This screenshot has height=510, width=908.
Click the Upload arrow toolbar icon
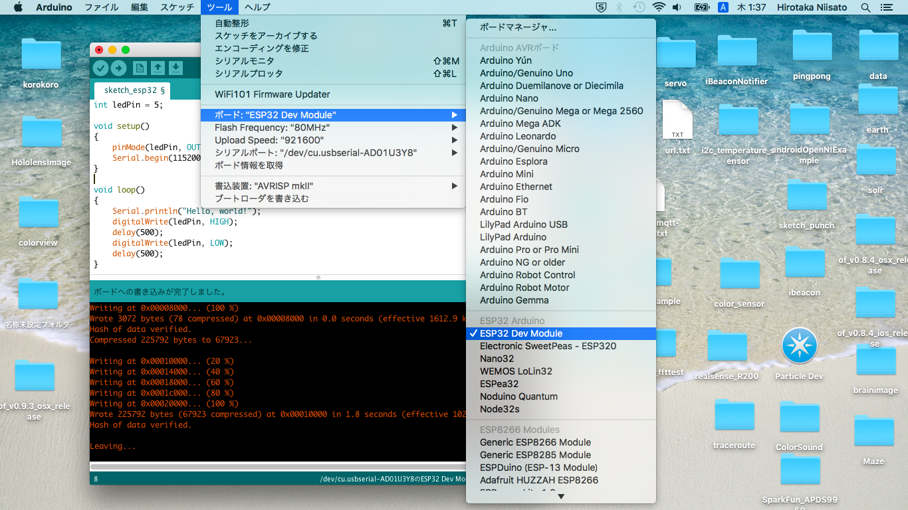click(118, 68)
